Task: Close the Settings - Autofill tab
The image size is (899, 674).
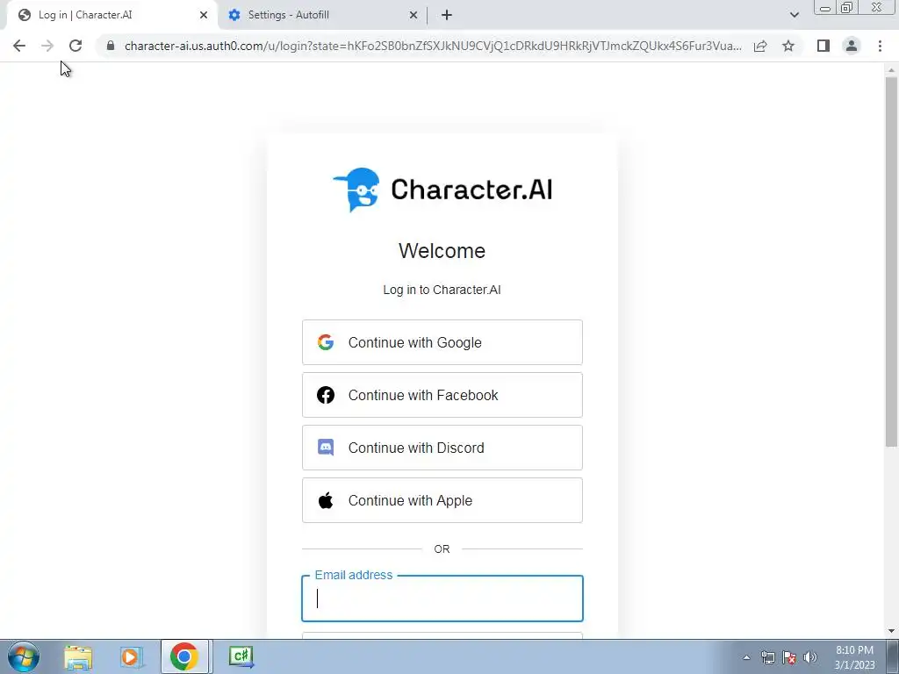Action: click(x=414, y=15)
